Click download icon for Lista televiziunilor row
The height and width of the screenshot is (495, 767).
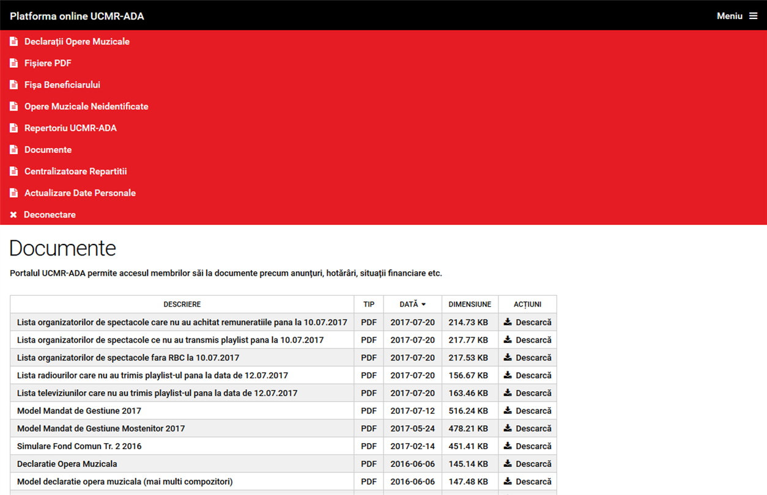click(508, 393)
